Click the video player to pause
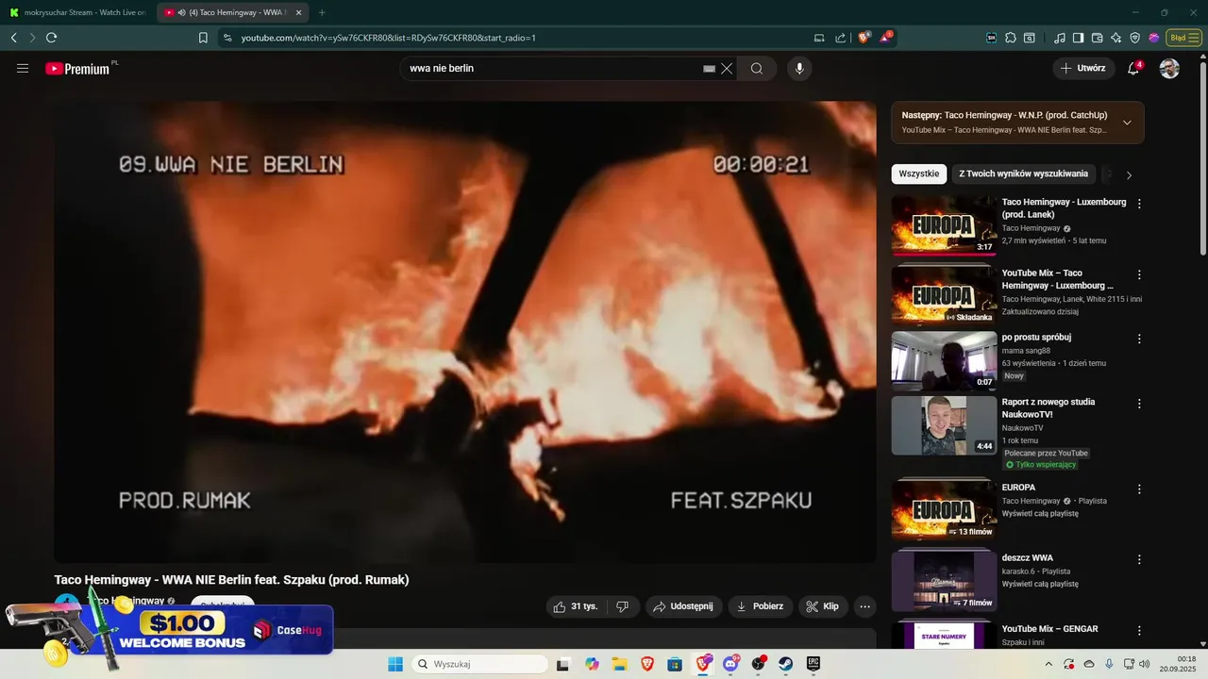1208x679 pixels. (x=465, y=332)
